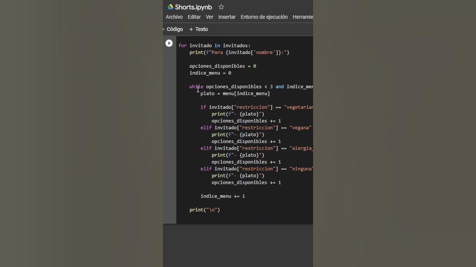This screenshot has height=267, width=476.
Task: Open the Insertar menu
Action: tap(227, 17)
